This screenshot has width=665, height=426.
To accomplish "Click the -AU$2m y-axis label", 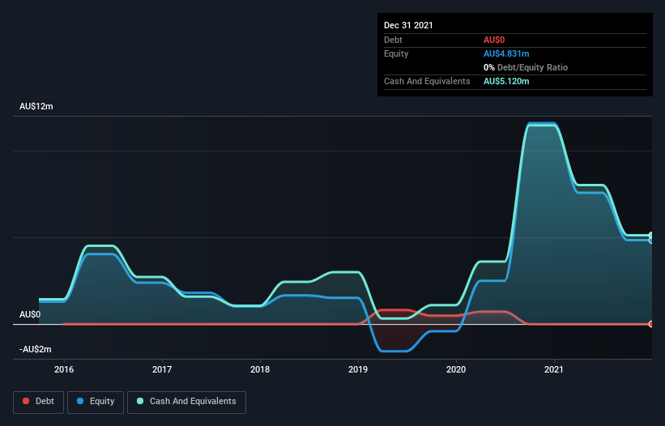I will click(x=35, y=349).
